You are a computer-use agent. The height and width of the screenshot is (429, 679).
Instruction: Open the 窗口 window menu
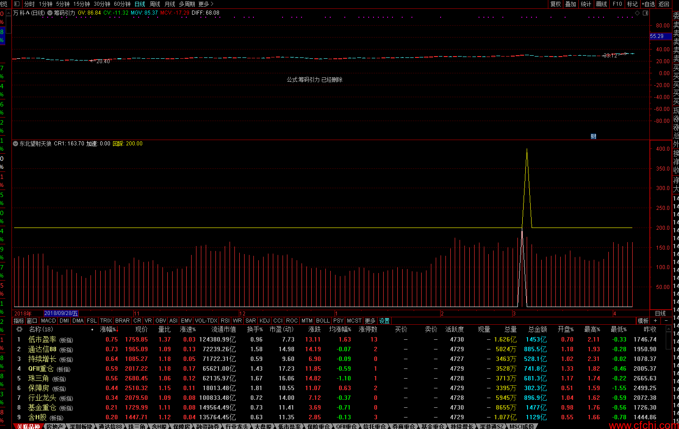[x=32, y=321]
